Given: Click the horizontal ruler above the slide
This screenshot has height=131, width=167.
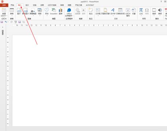Looking at the screenshot, I should [90, 25].
